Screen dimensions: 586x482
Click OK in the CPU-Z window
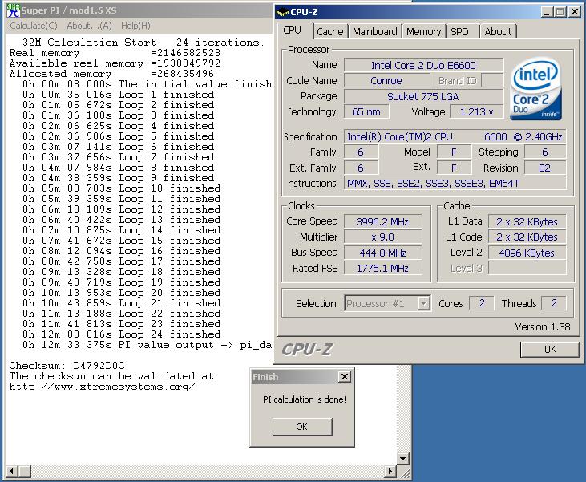point(550,350)
